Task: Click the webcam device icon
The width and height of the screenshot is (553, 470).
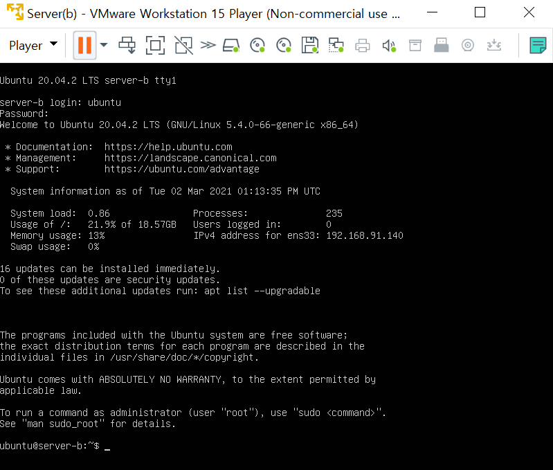Action: pos(468,46)
